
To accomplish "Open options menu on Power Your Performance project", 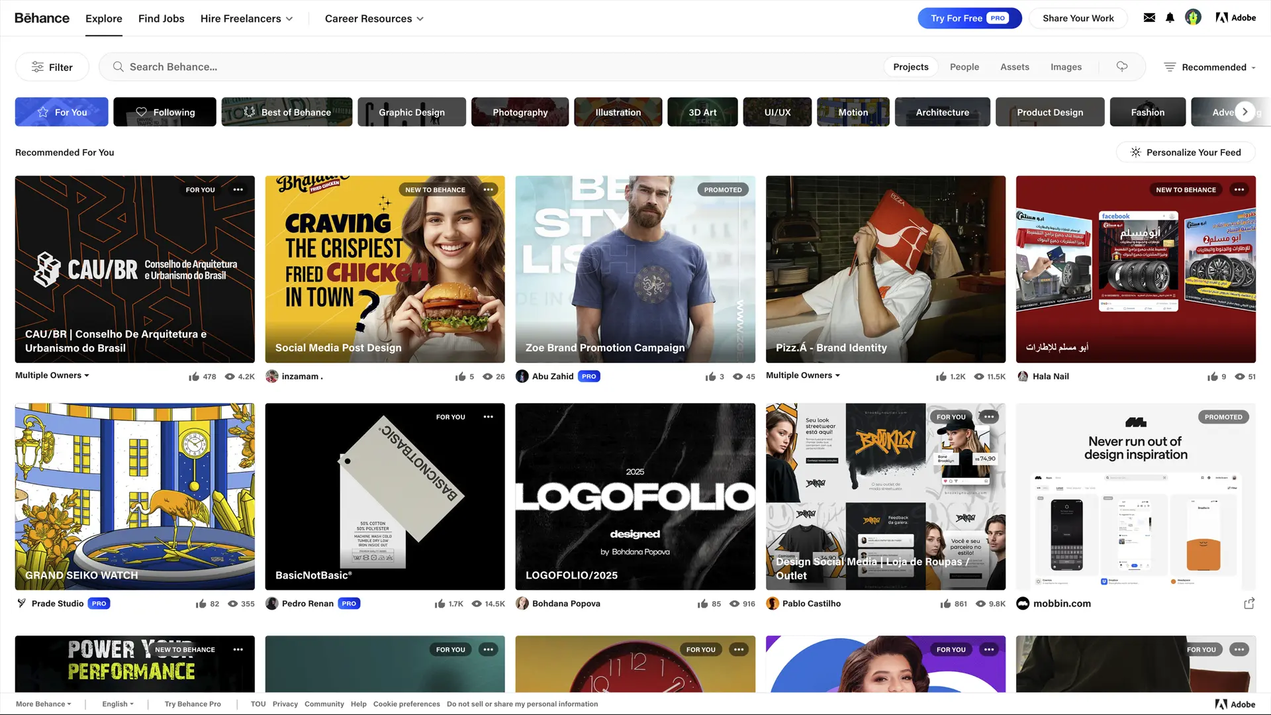I will click(238, 649).
